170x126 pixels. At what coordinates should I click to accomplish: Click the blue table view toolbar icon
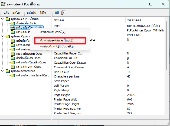[x=57, y=12]
